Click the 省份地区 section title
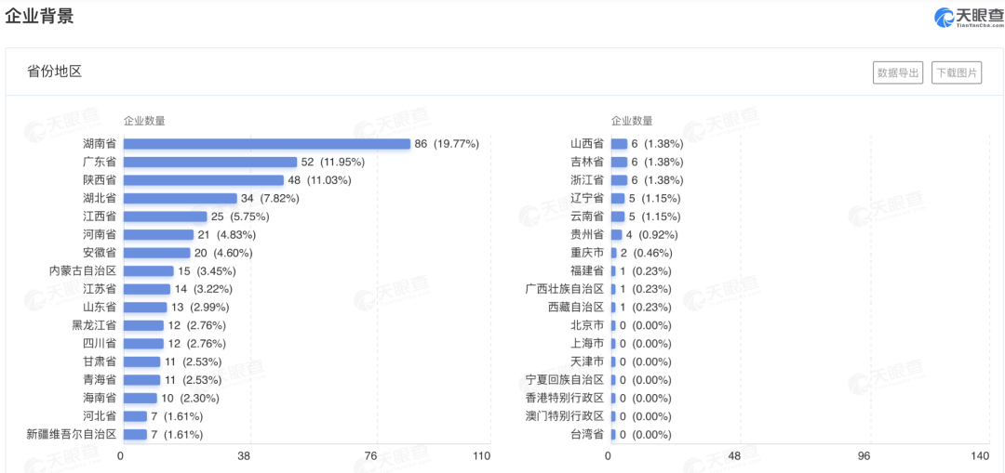The height and width of the screenshot is (473, 1005). [55, 72]
